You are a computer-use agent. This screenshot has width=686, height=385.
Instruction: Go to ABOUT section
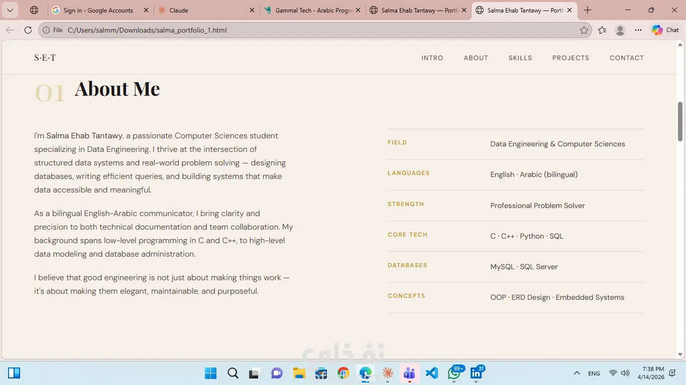pyautogui.click(x=476, y=58)
